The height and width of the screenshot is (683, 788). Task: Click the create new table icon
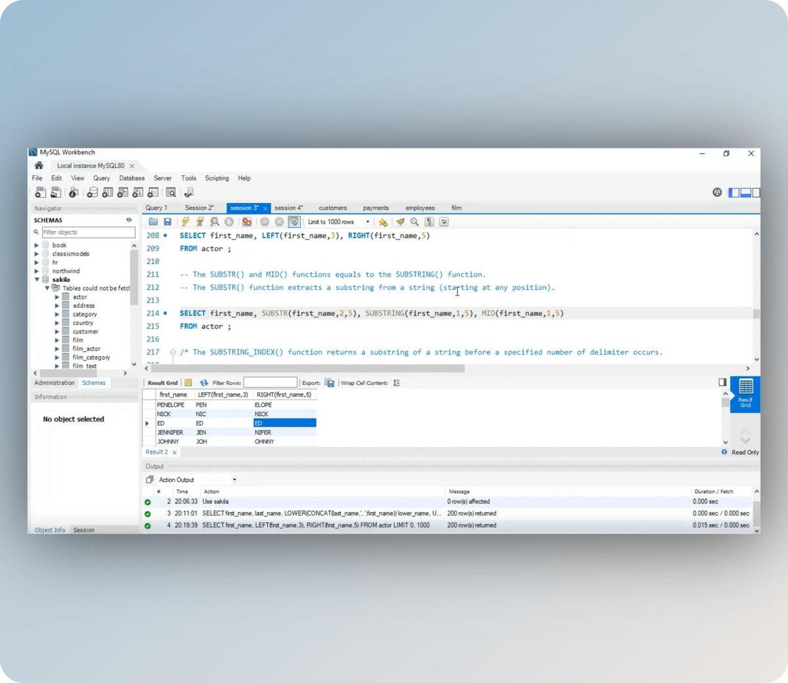108,192
